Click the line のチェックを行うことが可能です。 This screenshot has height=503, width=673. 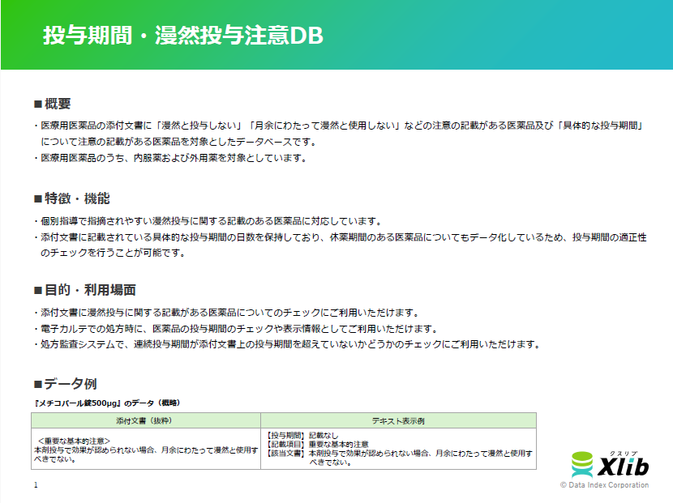114,253
